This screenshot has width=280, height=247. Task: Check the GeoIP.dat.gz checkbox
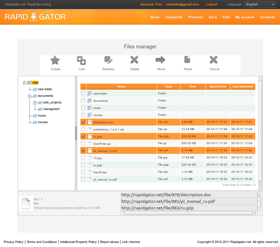(x=83, y=143)
